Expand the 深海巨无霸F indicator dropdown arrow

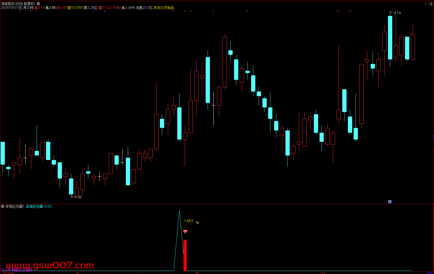[3, 206]
